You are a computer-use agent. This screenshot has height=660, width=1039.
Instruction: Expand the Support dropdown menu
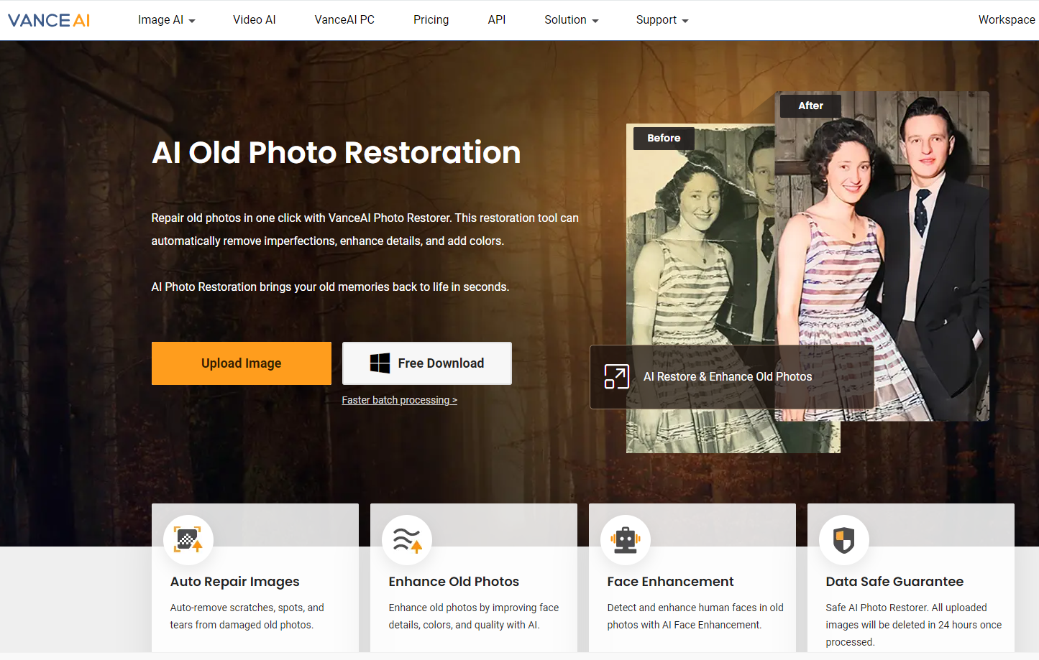[662, 20]
